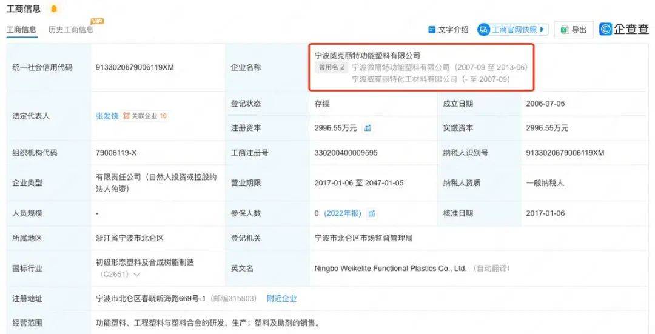
Task: Open legal representative 张发饶 link
Action: coord(107,116)
